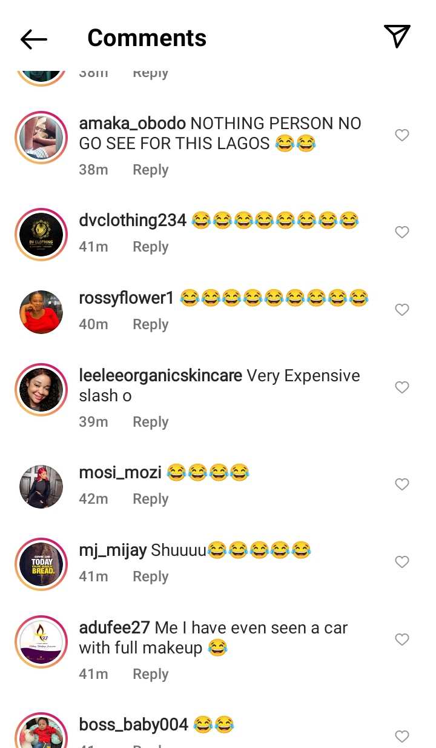Like boss_baby004's comment heart
The height and width of the screenshot is (748, 436).
pos(402,736)
